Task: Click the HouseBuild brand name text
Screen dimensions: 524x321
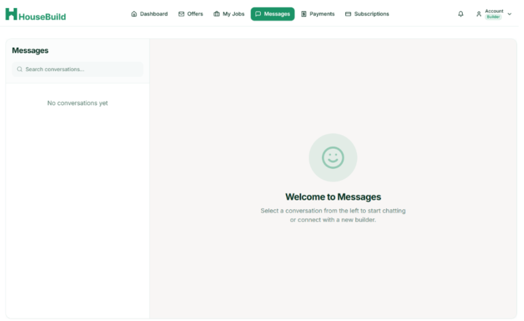Action: [x=42, y=16]
